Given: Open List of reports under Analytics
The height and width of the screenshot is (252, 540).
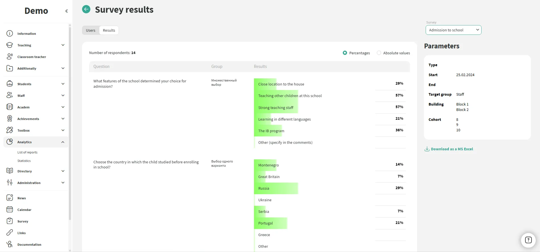Looking at the screenshot, I should 28,152.
